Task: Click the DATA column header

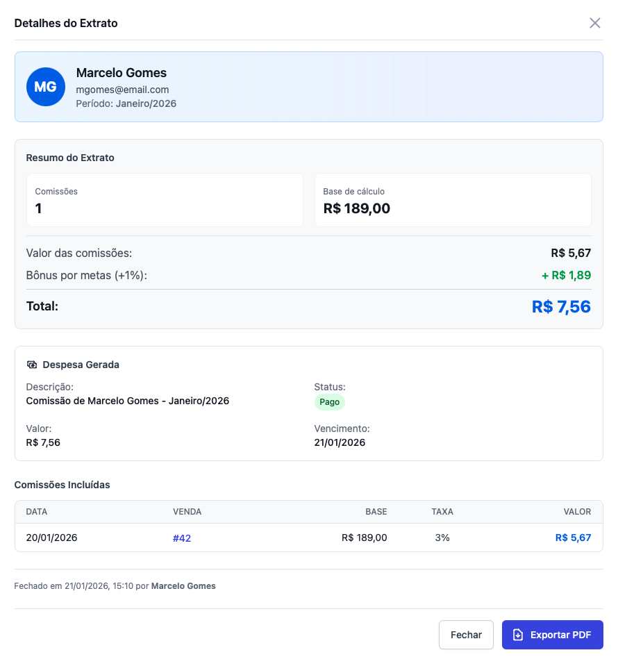Action: pyautogui.click(x=37, y=512)
